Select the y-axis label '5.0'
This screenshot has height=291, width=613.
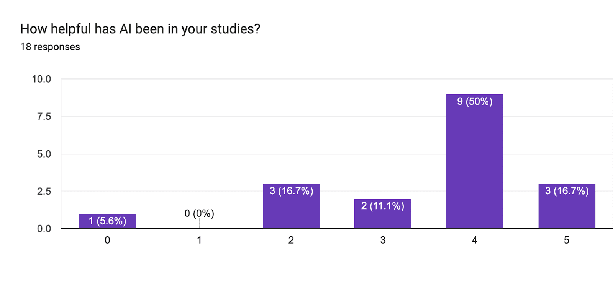44,154
